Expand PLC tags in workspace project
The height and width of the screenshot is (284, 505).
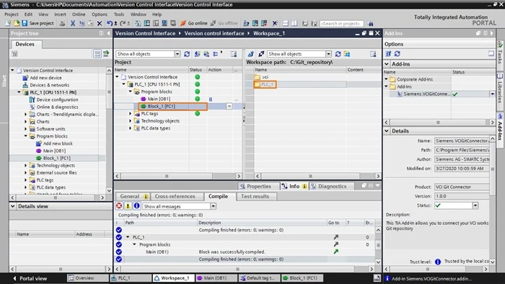(x=131, y=114)
